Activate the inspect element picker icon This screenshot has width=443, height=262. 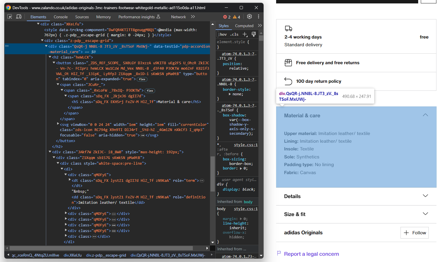(10, 17)
